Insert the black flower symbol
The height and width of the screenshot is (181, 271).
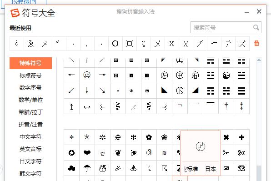click(x=149, y=137)
